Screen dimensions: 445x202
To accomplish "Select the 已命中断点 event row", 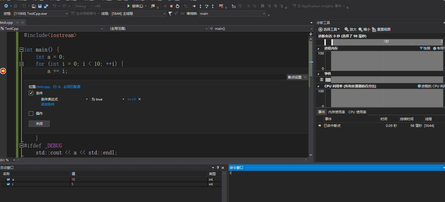I will click(x=381, y=125).
